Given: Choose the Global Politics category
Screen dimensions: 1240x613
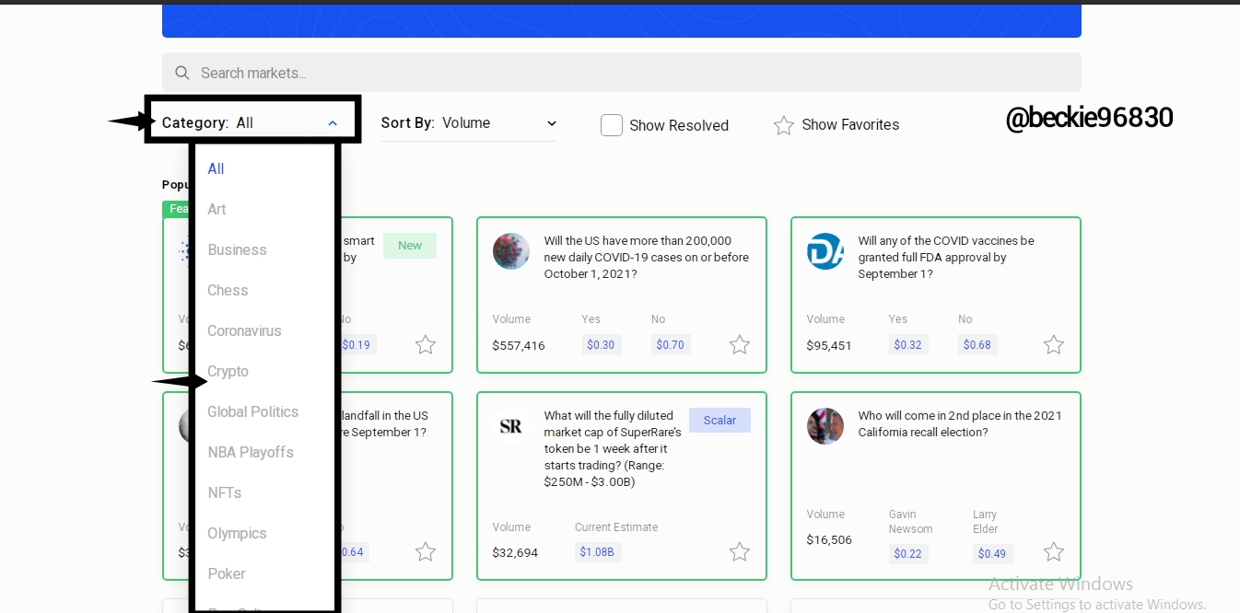Looking at the screenshot, I should (x=252, y=411).
